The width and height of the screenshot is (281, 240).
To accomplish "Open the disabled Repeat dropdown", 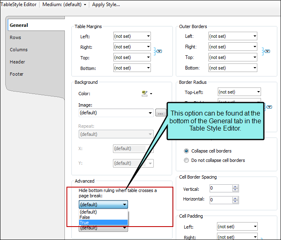I will (x=116, y=134).
